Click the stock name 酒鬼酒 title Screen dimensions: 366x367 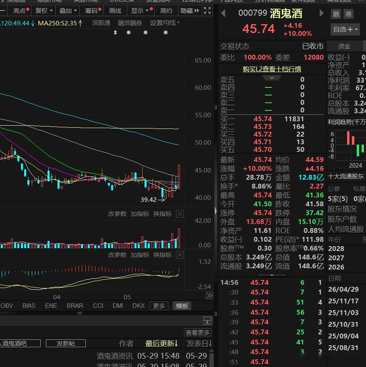pos(286,13)
